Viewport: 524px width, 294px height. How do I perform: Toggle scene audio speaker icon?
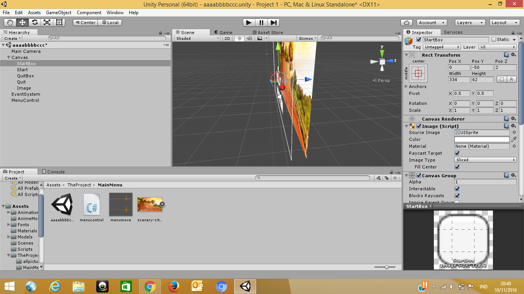point(249,38)
